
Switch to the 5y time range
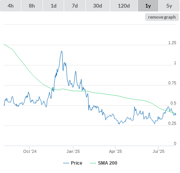pos(169,6)
